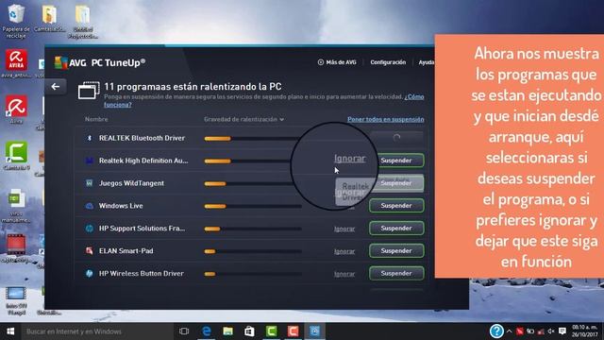The height and width of the screenshot is (340, 604).
Task: Click the blue help tray icon
Action: tap(496, 331)
